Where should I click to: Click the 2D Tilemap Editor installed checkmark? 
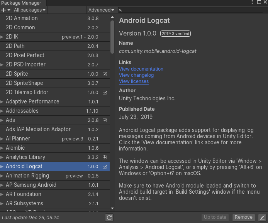pyautogui.click(x=105, y=93)
